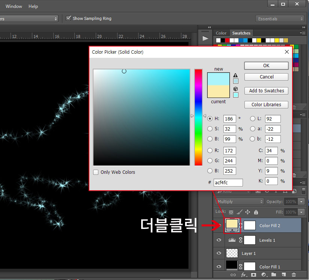
Task: Lock transparent pixels icon
Action: click(231, 212)
